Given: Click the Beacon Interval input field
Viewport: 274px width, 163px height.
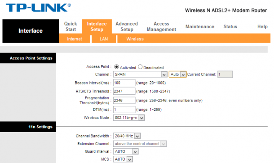Looking at the screenshot, I should point(124,83).
